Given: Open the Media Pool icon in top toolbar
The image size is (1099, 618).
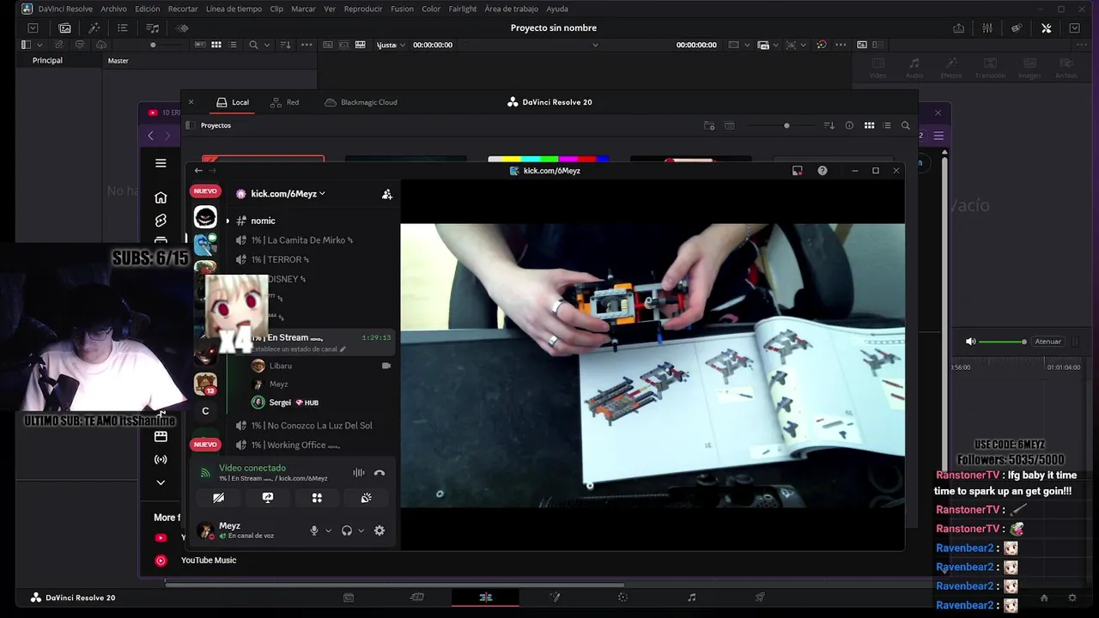Looking at the screenshot, I should click(64, 27).
